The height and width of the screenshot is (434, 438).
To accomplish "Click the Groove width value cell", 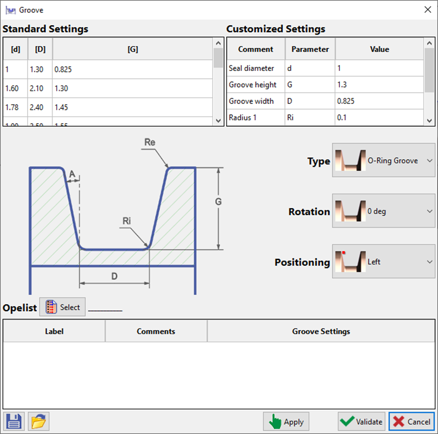I will (379, 101).
